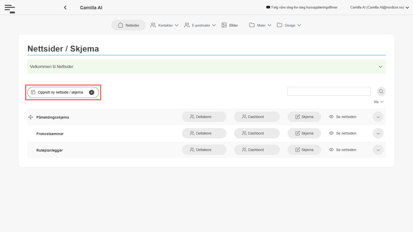
Task: Click the Camilla AI header title
Action: (x=91, y=8)
